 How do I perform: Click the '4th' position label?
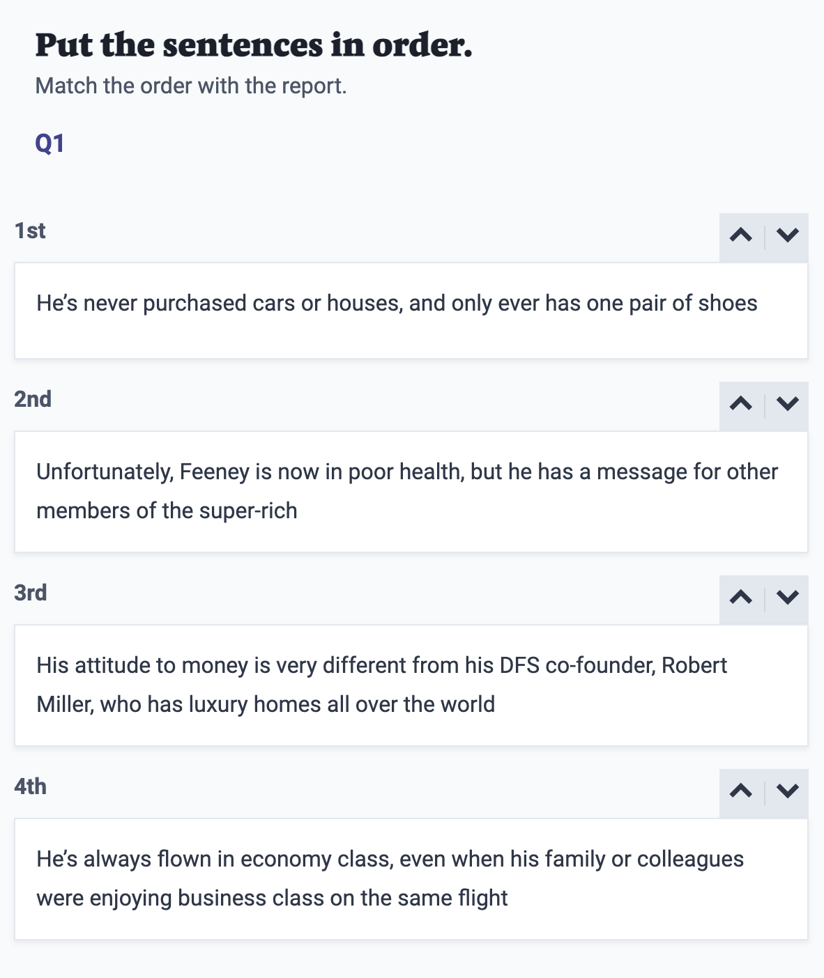pyautogui.click(x=31, y=786)
